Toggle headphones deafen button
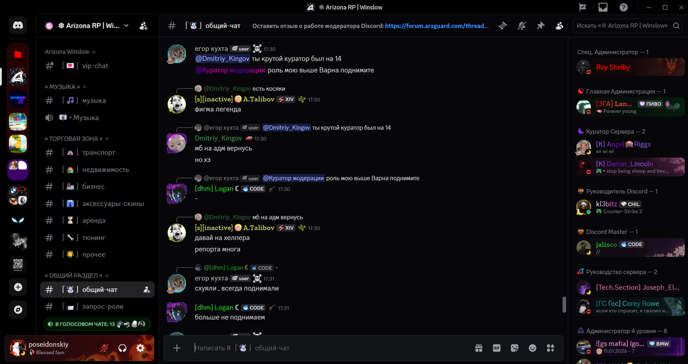The image size is (688, 364). (x=123, y=348)
